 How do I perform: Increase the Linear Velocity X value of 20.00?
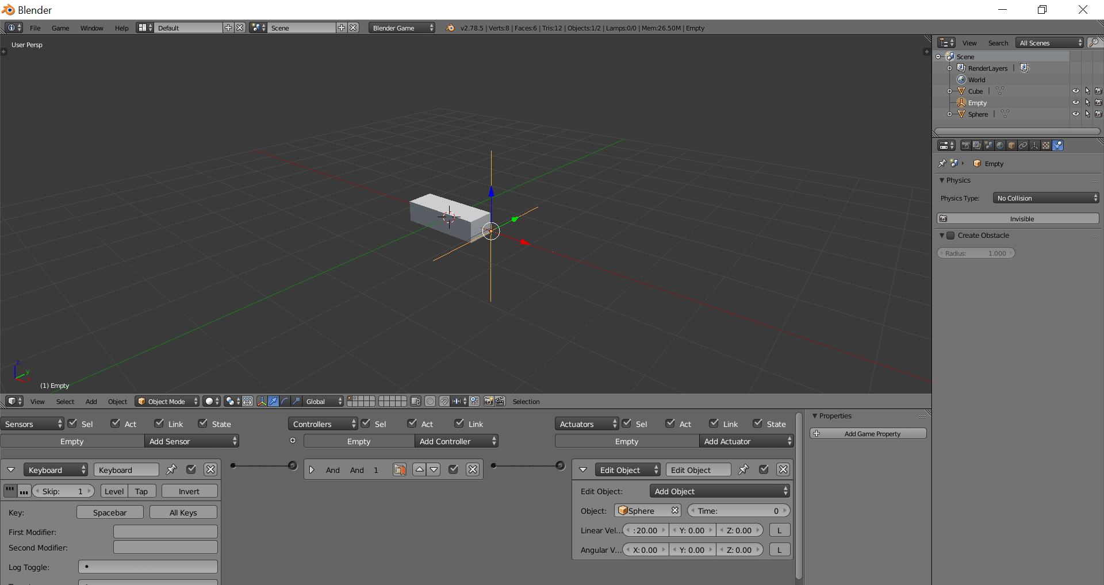(x=664, y=530)
